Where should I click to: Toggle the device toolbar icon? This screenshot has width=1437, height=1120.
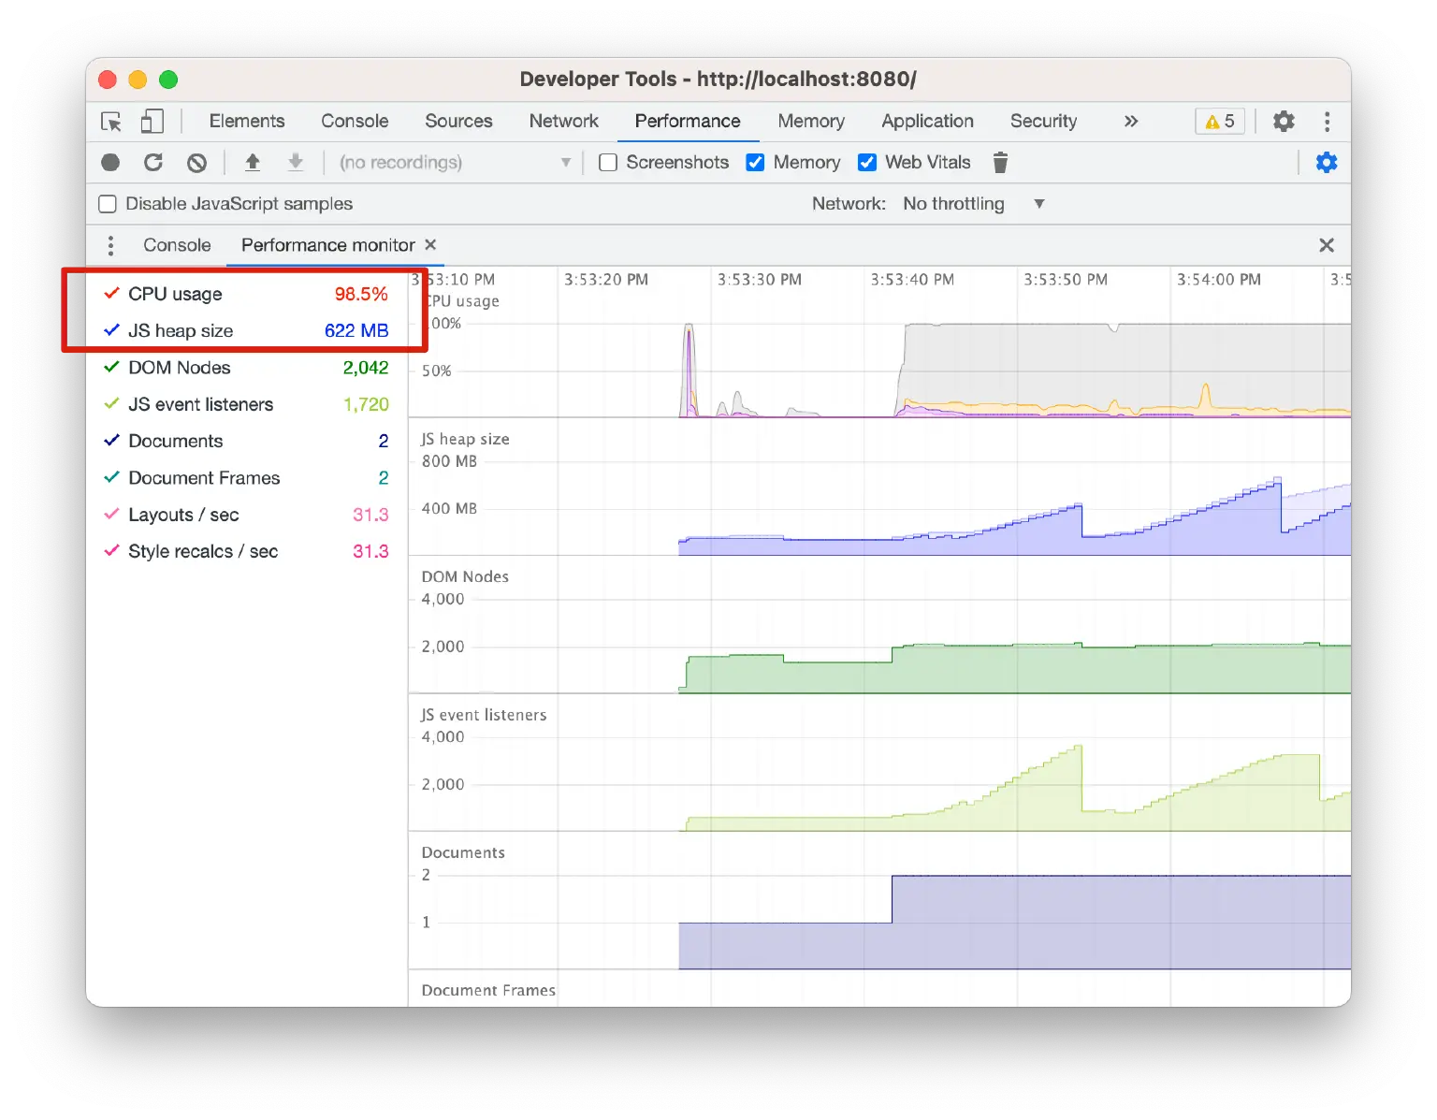152,122
